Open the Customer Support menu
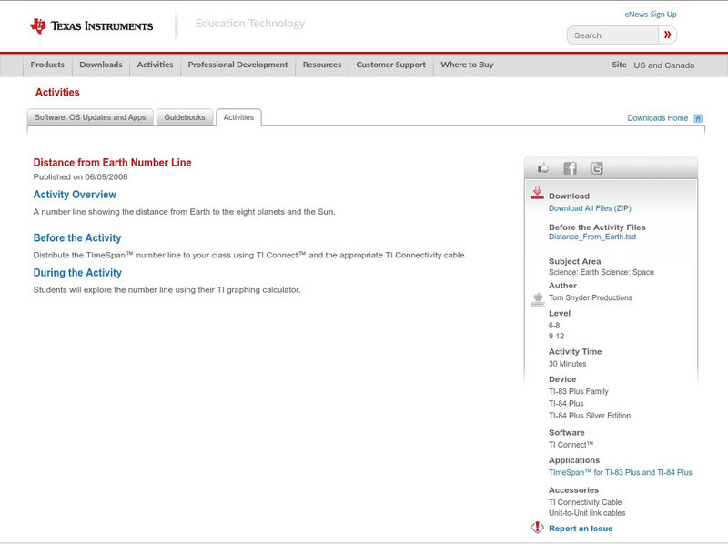This screenshot has width=728, height=544. click(x=391, y=65)
